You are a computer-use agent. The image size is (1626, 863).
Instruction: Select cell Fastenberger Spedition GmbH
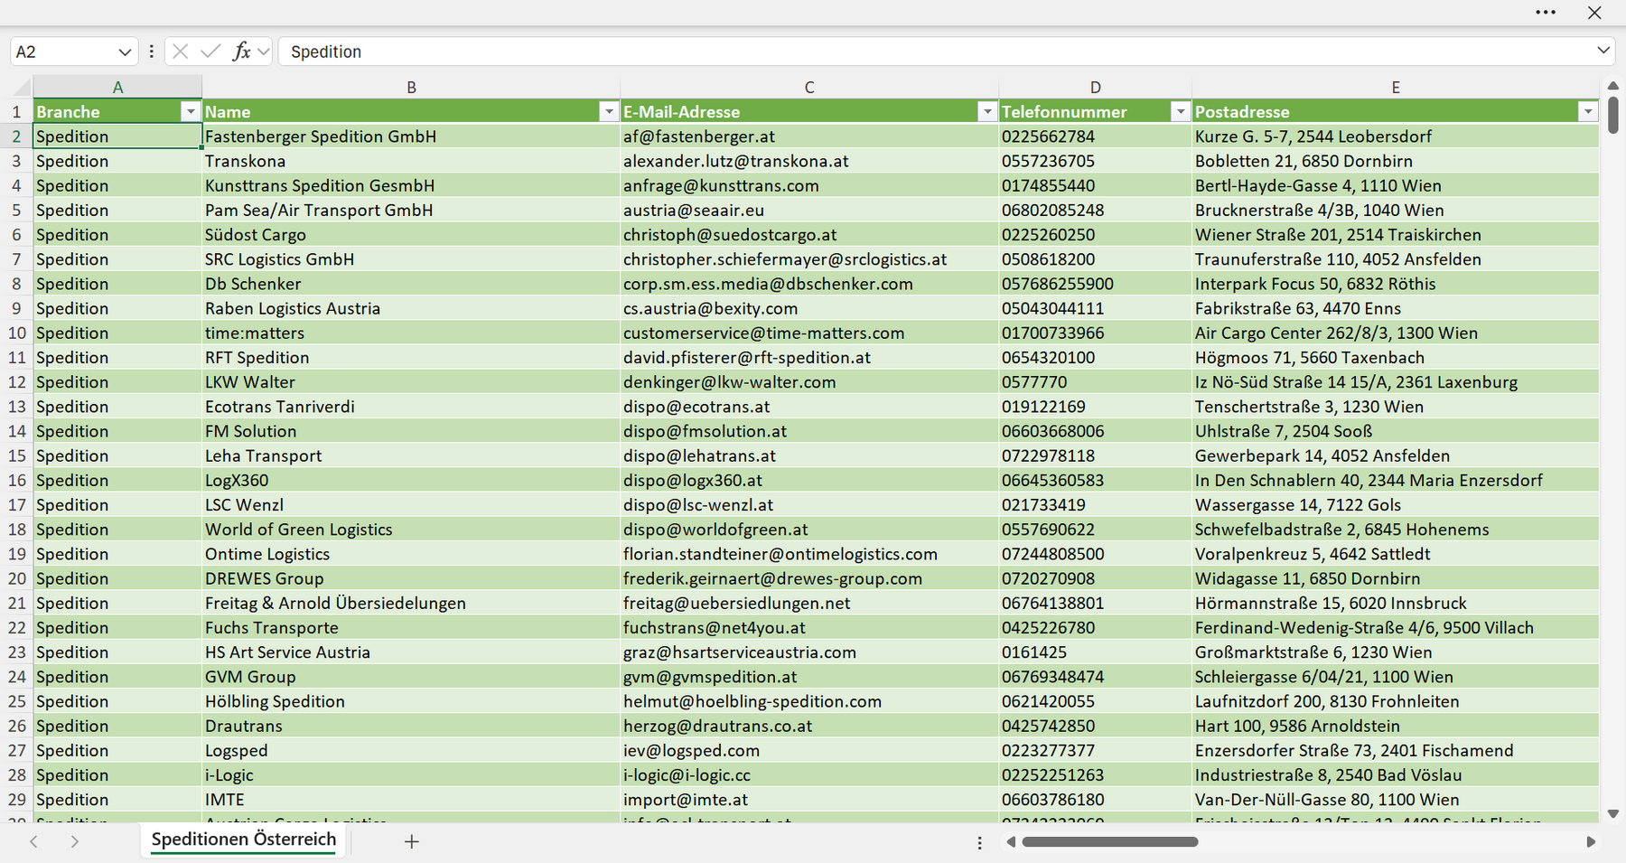pos(411,136)
